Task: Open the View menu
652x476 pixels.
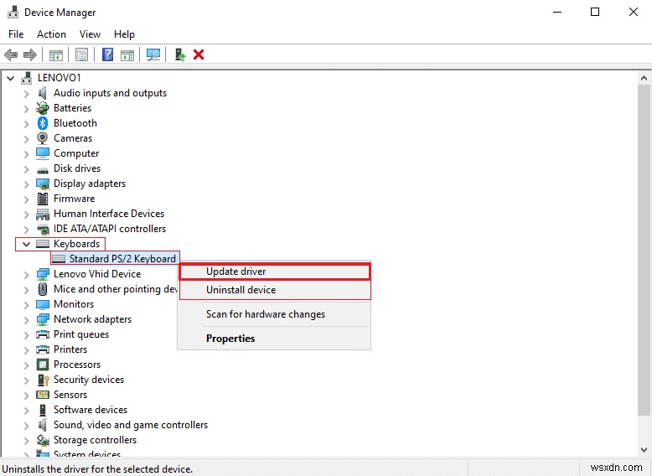Action: [90, 34]
